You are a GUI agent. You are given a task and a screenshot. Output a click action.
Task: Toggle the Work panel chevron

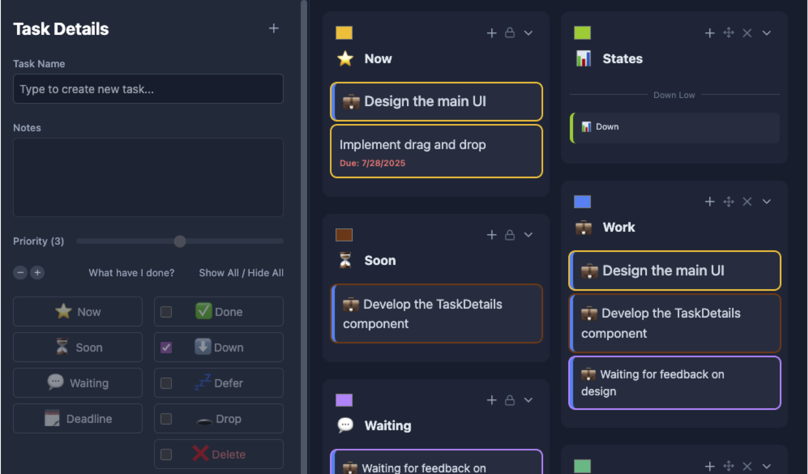pos(766,201)
